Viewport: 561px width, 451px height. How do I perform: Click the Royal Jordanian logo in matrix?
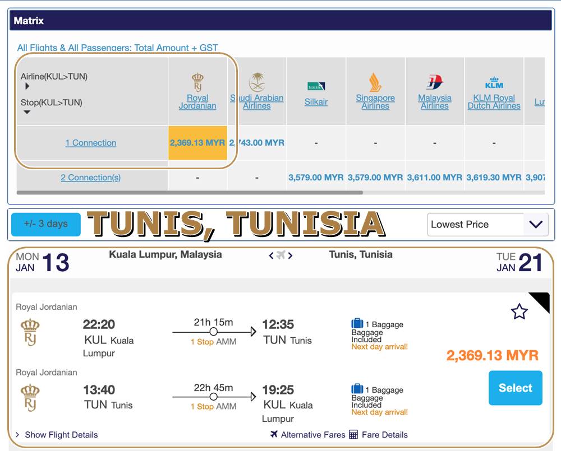click(x=197, y=82)
